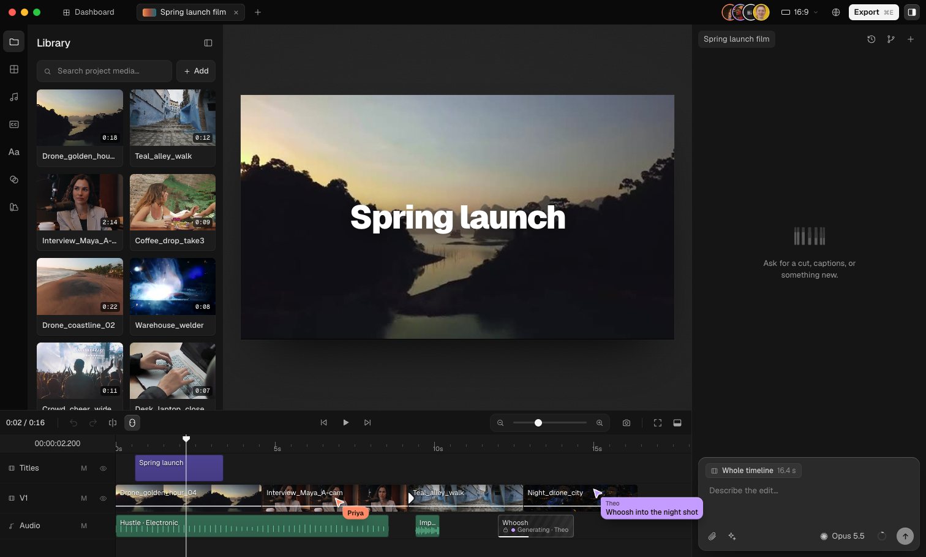Click the timeline zoom-in magnifier
The width and height of the screenshot is (926, 557).
(x=600, y=423)
